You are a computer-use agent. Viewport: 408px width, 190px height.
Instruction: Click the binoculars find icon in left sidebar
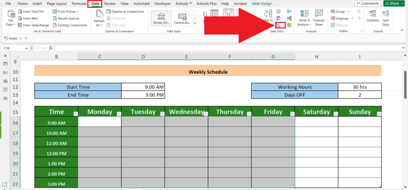(5, 98)
